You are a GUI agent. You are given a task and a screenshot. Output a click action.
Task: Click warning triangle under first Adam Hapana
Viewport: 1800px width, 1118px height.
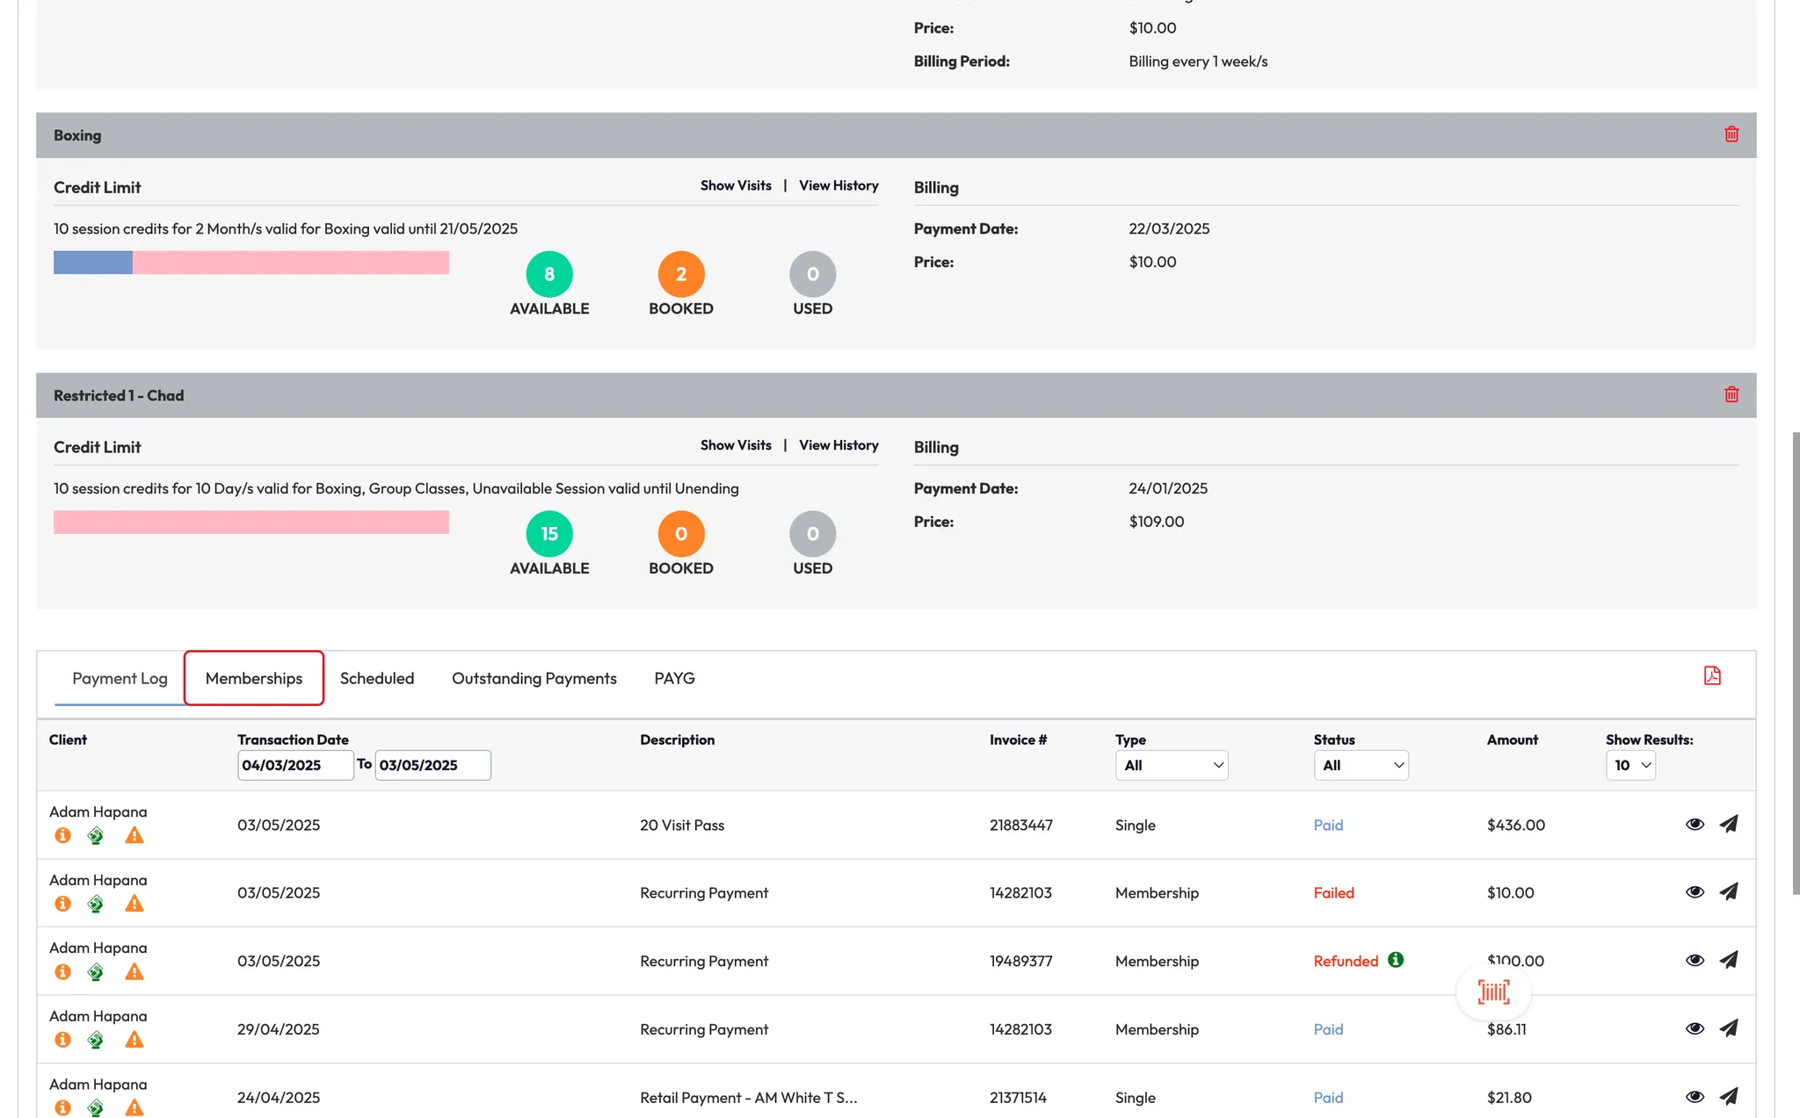[x=134, y=835]
